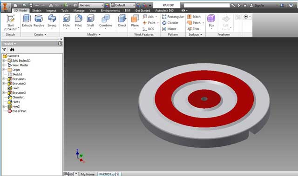Viewport: 298px width, 176px height.
Task: Create a work Axis
Action: tap(150, 17)
